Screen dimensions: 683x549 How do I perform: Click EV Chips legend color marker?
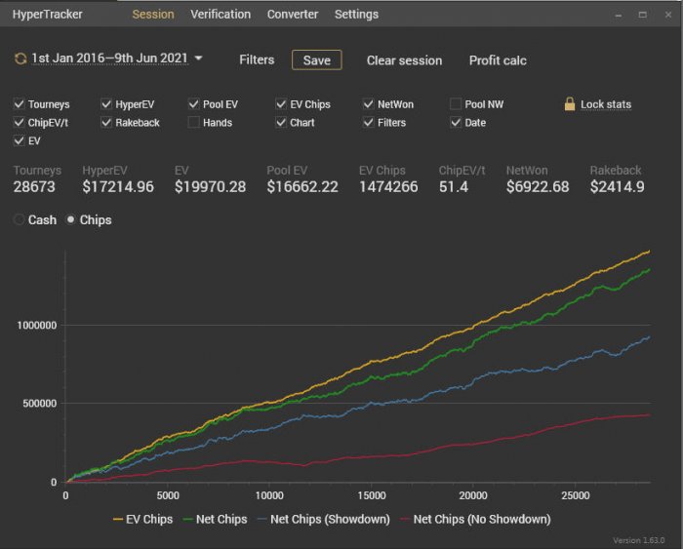pos(118,520)
